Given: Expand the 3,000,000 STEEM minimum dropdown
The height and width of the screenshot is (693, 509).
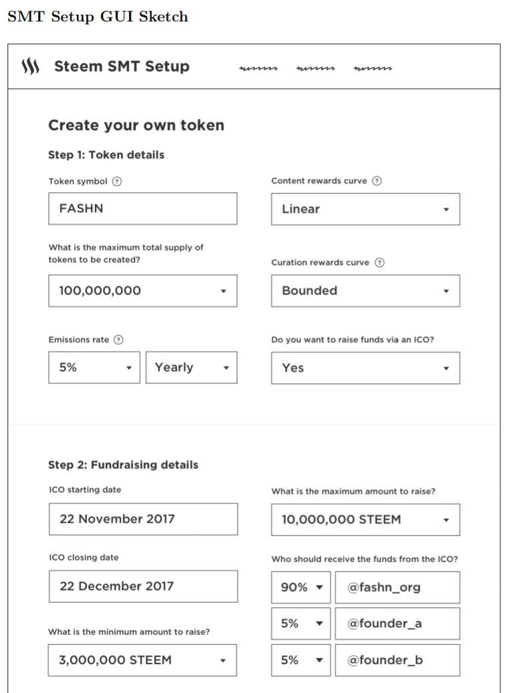Looking at the screenshot, I should click(x=142, y=660).
